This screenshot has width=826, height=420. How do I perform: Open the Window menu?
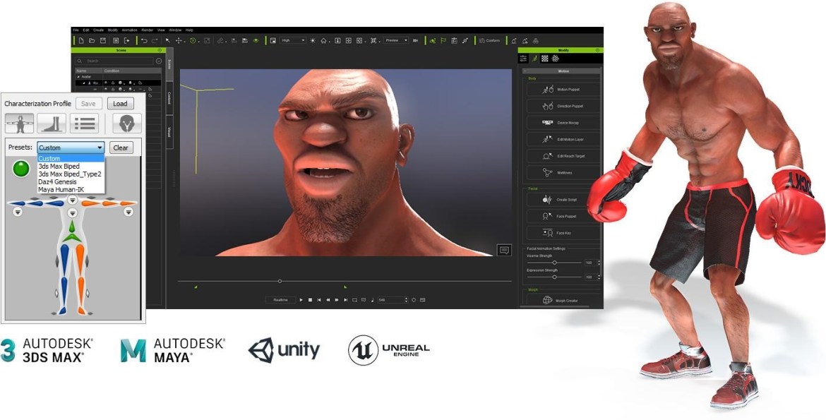[x=175, y=30]
